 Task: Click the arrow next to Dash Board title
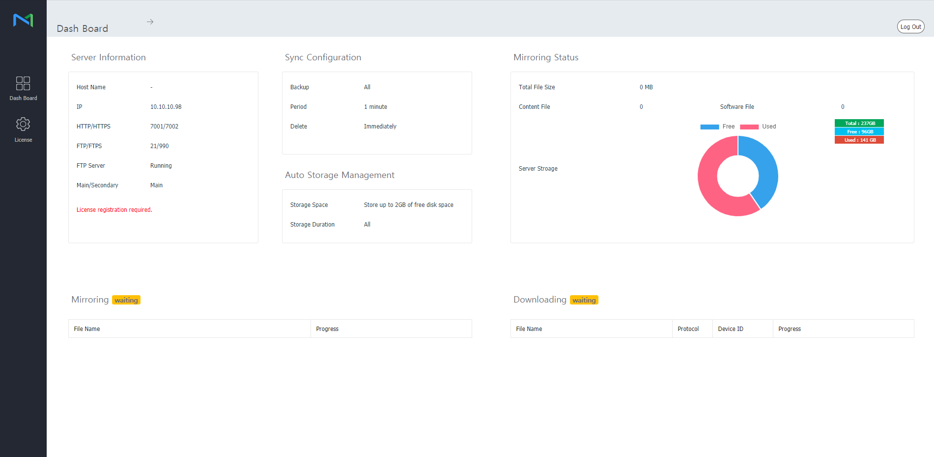pyautogui.click(x=150, y=22)
